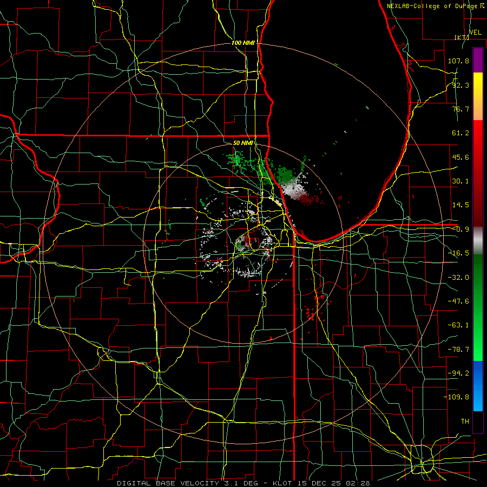Select the 92.3 velocity scale label
The width and height of the screenshot is (487, 487).
[460, 85]
